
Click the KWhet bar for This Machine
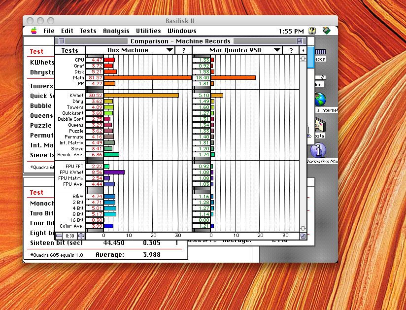(x=141, y=96)
